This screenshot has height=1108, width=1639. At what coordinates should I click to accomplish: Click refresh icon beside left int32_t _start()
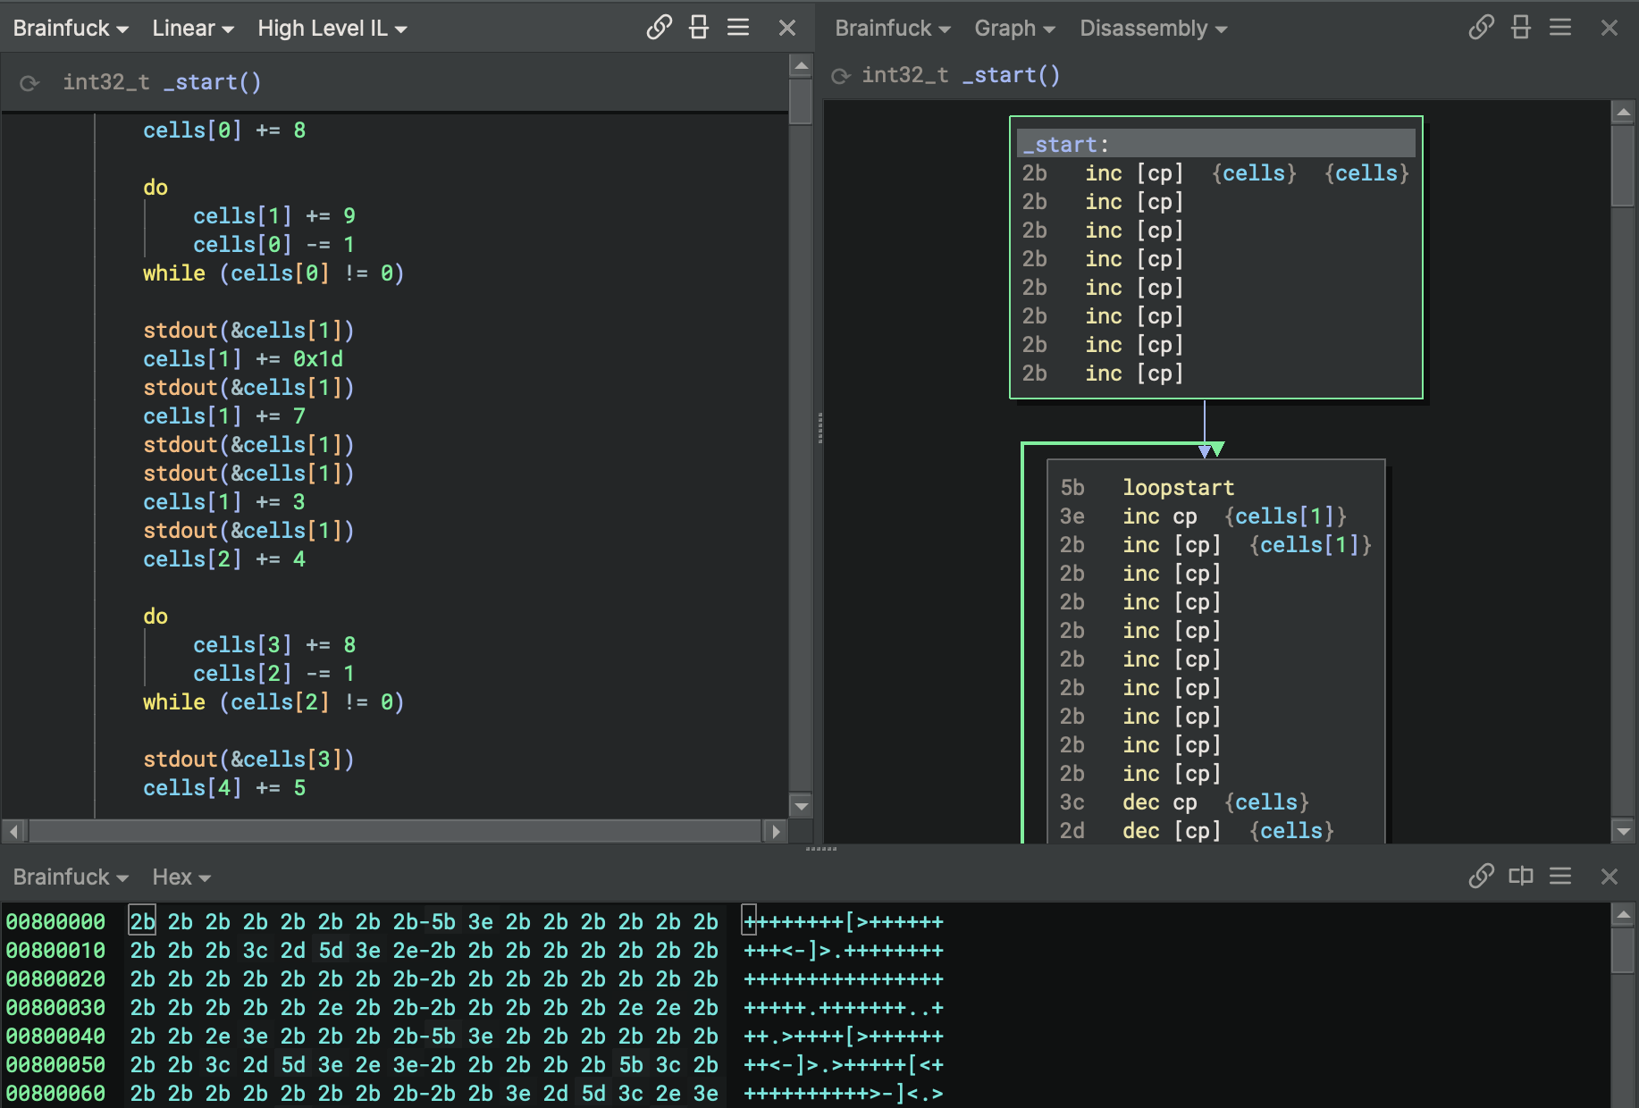tap(29, 83)
